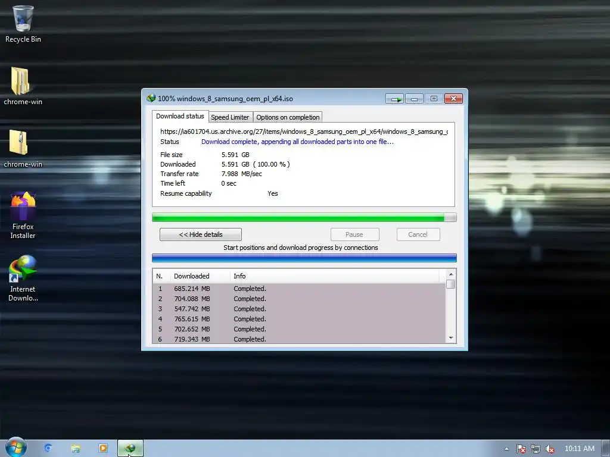The width and height of the screenshot is (610, 457).
Task: Click the connections list scroll down arrow
Action: (x=451, y=338)
